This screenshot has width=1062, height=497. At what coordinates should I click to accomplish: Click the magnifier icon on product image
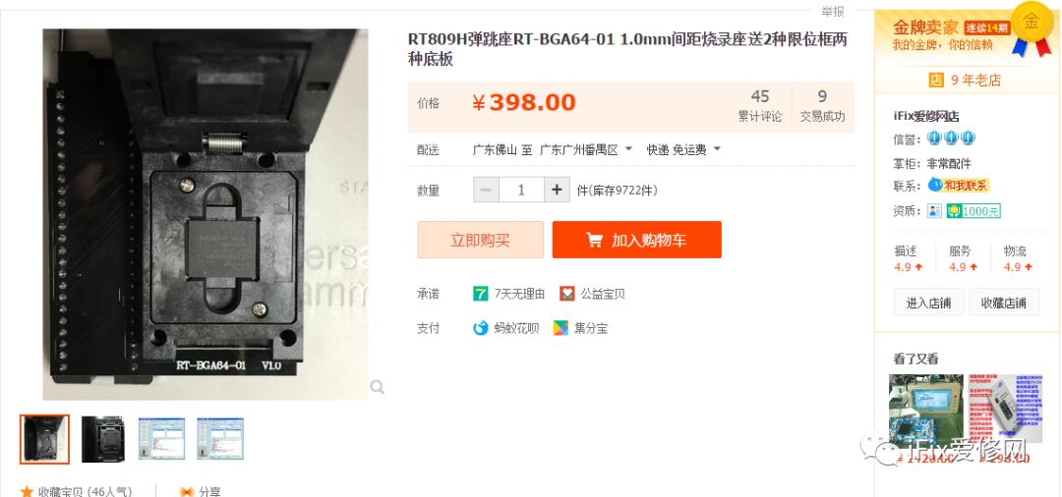pos(378,387)
